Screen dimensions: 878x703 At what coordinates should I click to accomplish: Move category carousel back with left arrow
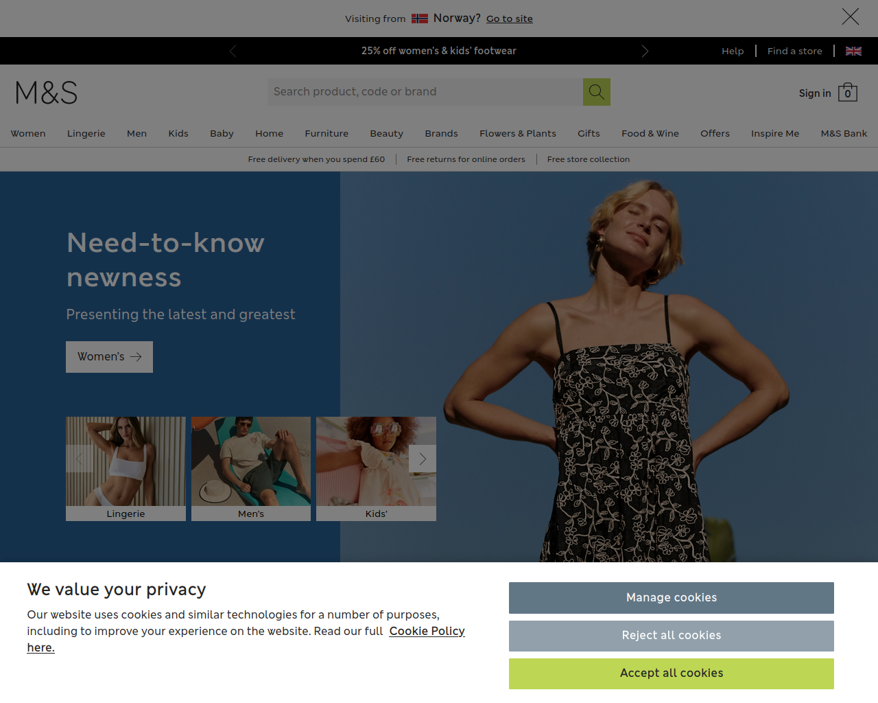[80, 459]
